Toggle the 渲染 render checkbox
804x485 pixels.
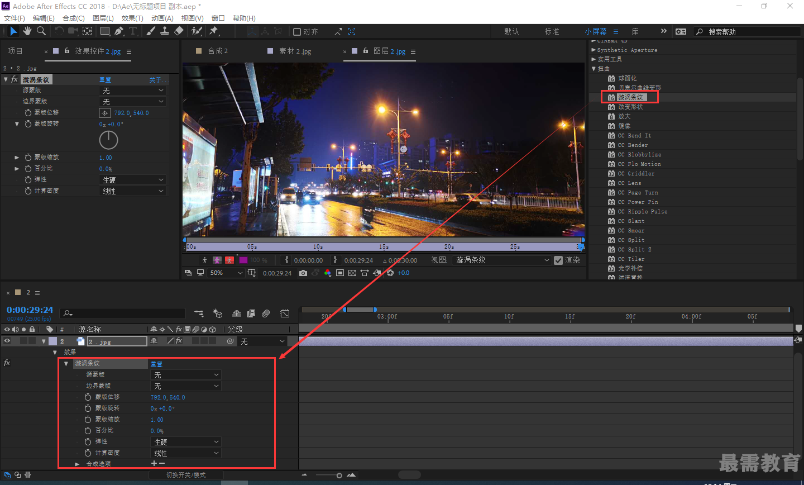pos(558,260)
